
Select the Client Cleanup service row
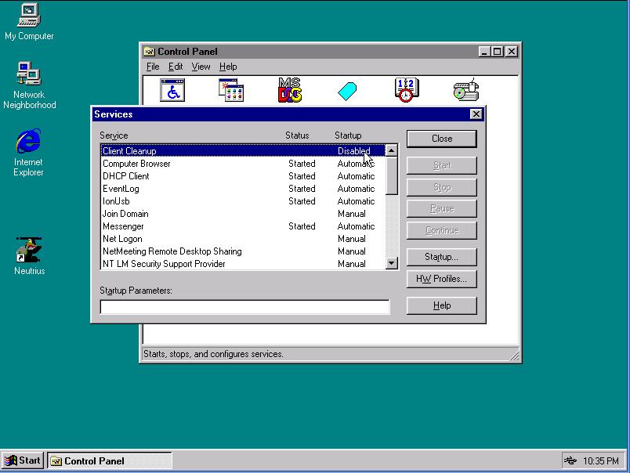(243, 151)
